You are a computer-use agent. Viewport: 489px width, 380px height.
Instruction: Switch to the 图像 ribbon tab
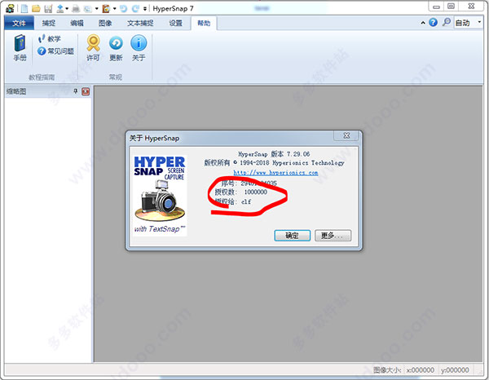105,23
